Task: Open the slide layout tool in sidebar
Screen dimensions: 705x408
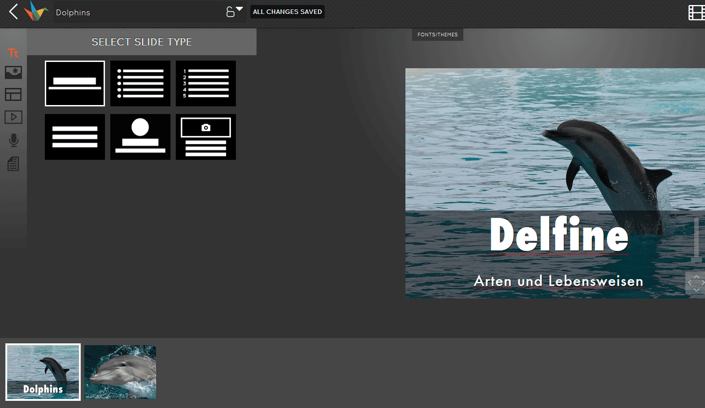Action: tap(13, 94)
